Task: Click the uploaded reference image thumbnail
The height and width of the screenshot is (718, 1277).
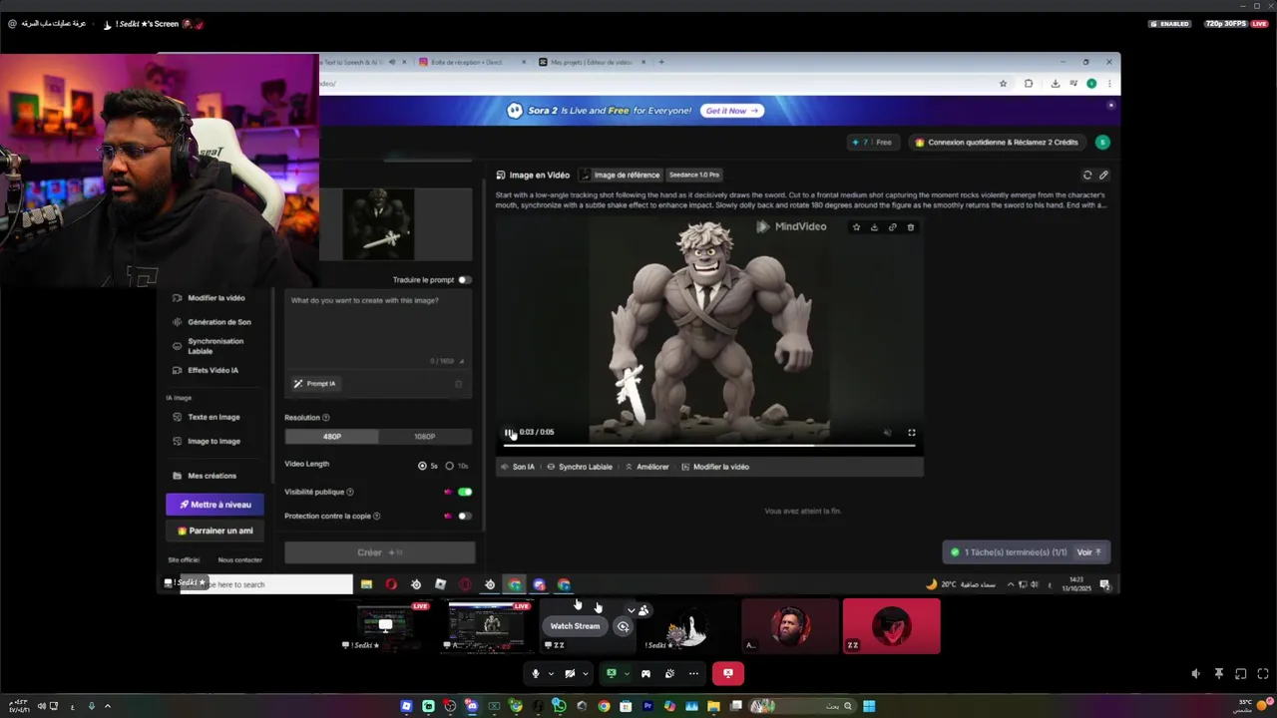Action: [378, 224]
